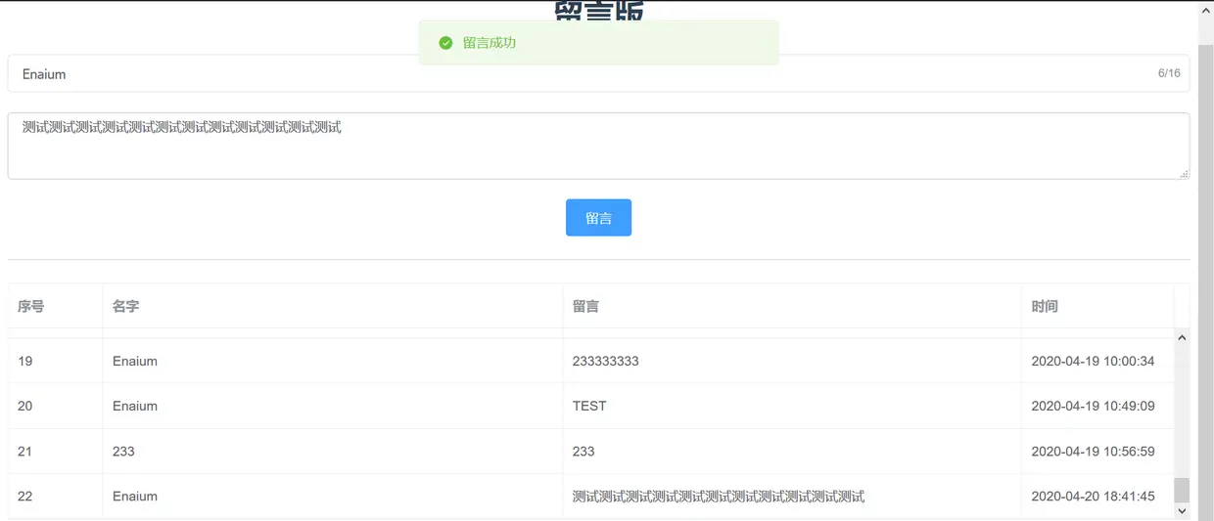The height and width of the screenshot is (521, 1214).
Task: Click the 6/16 character counter
Action: tap(1169, 73)
